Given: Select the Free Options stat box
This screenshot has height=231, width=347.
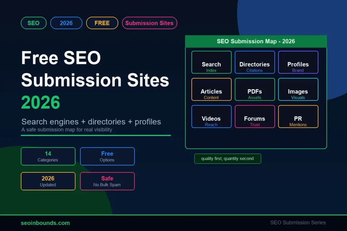Looking at the screenshot, I should point(107,156).
